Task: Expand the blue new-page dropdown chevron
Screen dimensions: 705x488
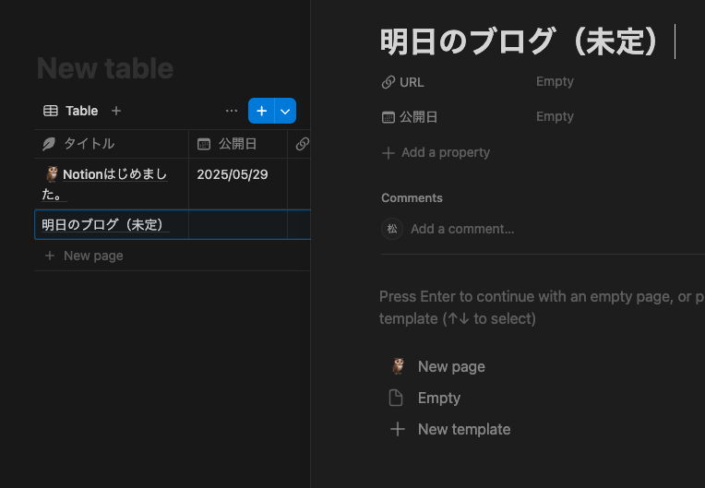Action: (285, 111)
